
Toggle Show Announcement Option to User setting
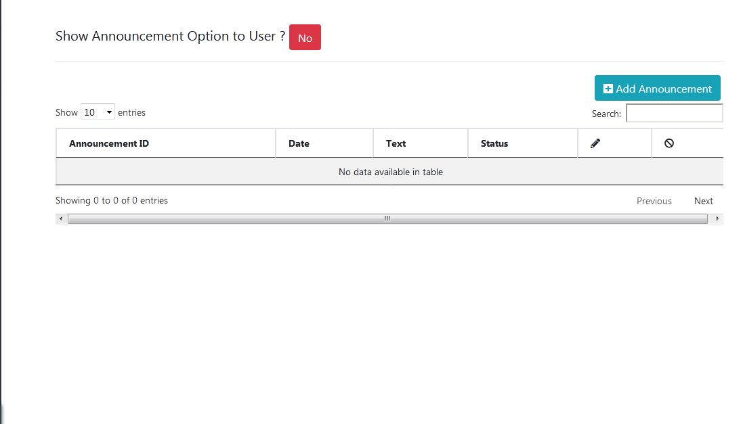click(x=305, y=38)
